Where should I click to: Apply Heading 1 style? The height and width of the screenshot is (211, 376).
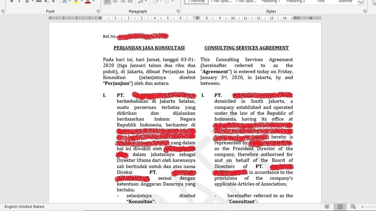click(271, 1)
